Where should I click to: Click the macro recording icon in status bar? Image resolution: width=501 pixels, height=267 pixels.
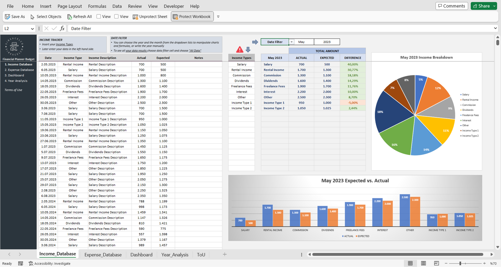point(21,264)
